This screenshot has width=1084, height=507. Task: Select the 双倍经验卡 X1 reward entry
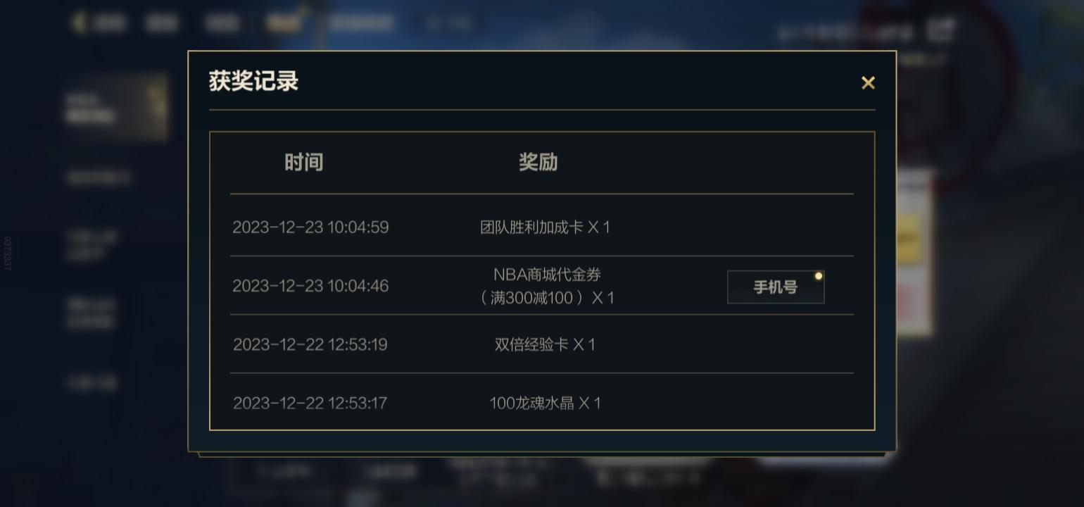tap(545, 344)
